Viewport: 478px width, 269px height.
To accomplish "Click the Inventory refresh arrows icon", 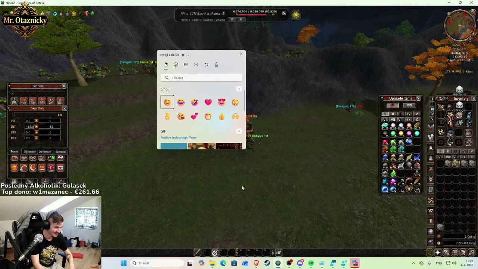I will [x=441, y=99].
